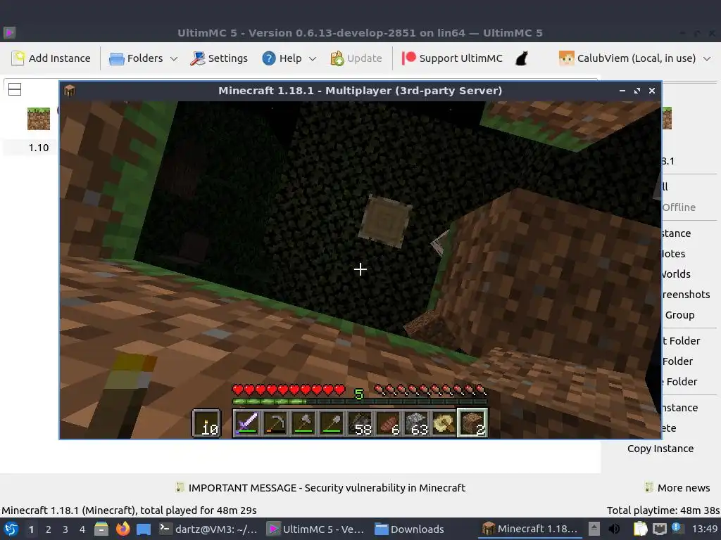Viewport: 721px width, 540px height.
Task: Click the 1.10 instance name label
Action: 39,148
